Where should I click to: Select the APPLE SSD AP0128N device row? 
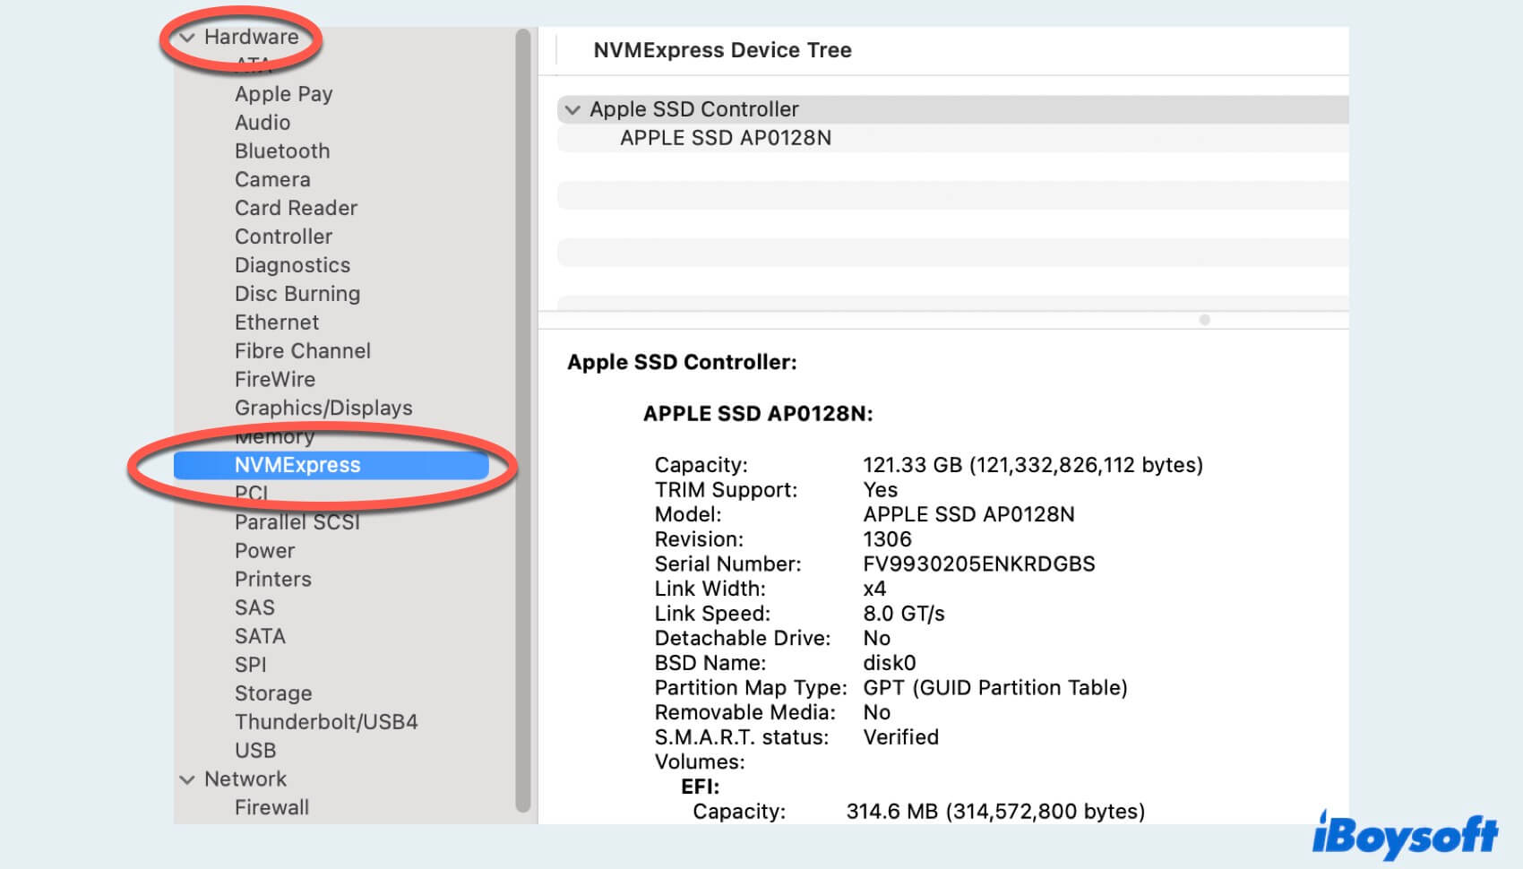click(952, 138)
